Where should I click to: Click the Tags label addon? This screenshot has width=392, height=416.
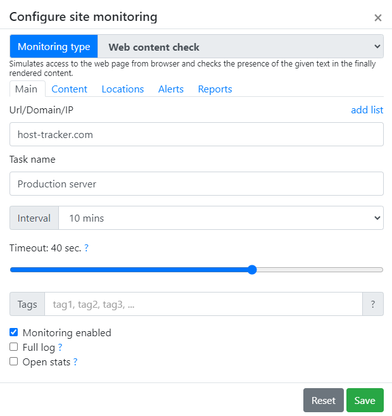(27, 304)
